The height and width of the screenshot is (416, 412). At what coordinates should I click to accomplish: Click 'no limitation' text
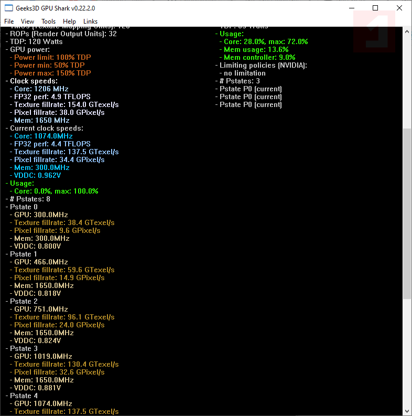[243, 73]
